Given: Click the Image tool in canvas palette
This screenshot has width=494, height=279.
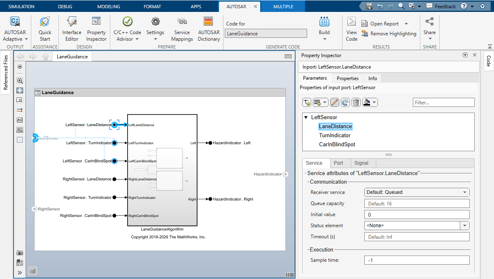Looking at the screenshot, I should tap(20, 130).
